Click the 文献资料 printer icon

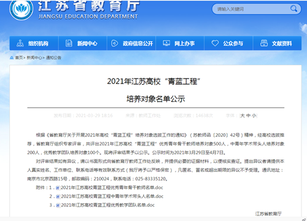pyautogui.click(x=264, y=43)
